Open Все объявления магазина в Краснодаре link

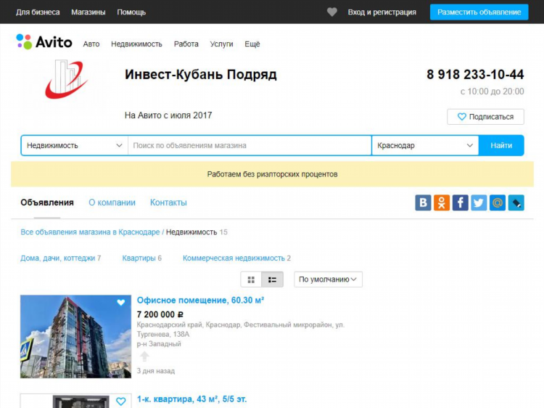[x=90, y=232]
